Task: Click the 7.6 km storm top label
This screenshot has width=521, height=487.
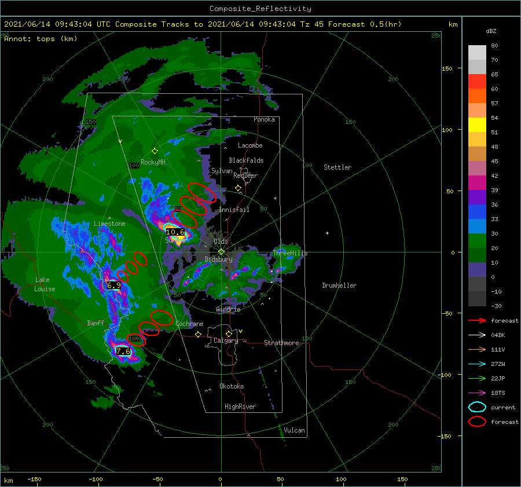Action: pos(123,351)
